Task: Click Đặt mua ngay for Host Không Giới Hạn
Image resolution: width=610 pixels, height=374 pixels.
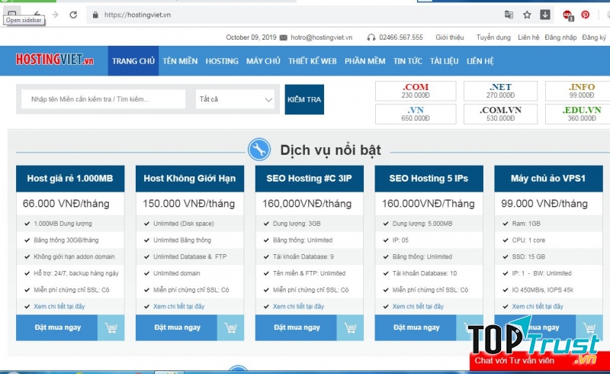Action: (176, 327)
